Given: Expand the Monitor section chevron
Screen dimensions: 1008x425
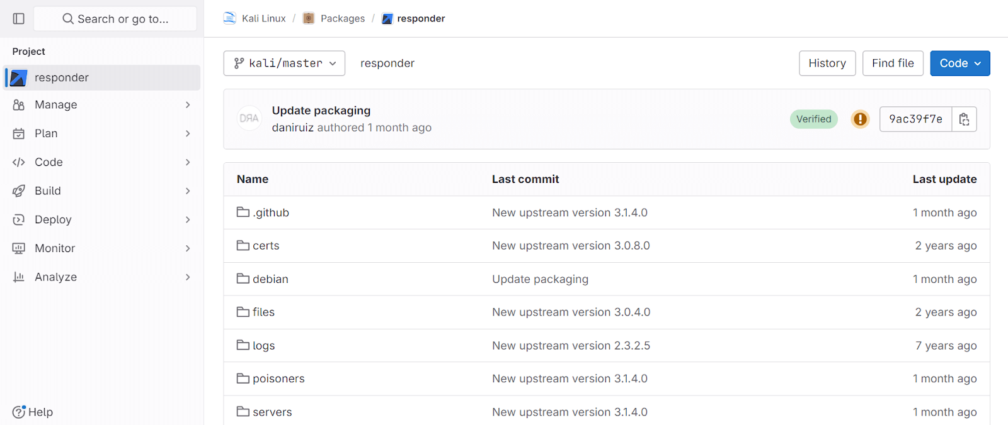Looking at the screenshot, I should (188, 248).
